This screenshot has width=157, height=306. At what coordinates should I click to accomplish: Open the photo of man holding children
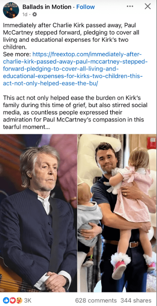(117, 213)
